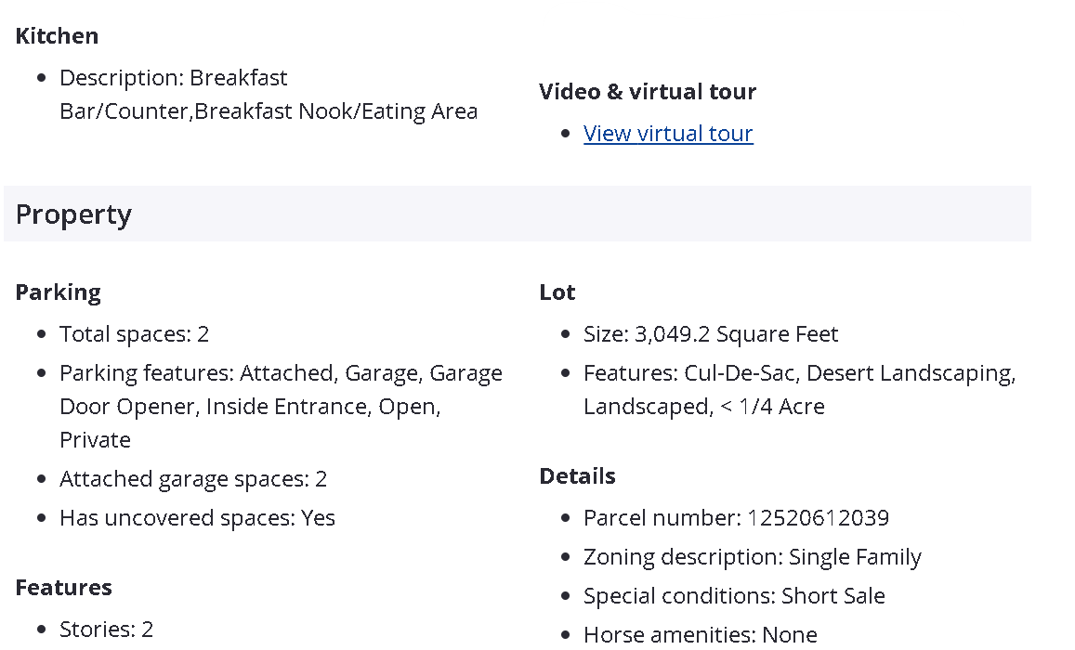Click the Total spaces: 2 entry
Screen dimensions: 1075x650
click(x=135, y=334)
